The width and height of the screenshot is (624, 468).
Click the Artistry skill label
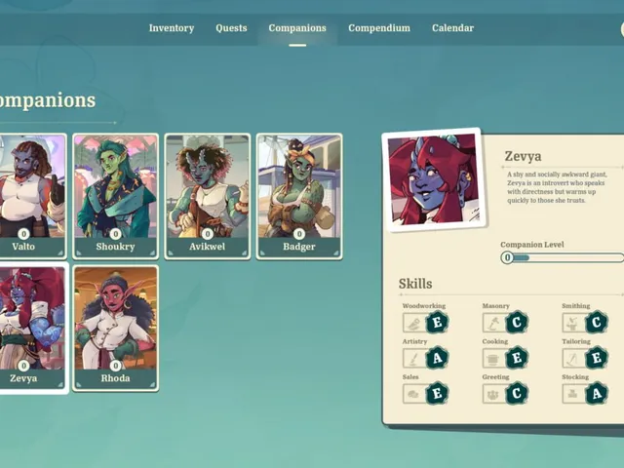pyautogui.click(x=414, y=341)
